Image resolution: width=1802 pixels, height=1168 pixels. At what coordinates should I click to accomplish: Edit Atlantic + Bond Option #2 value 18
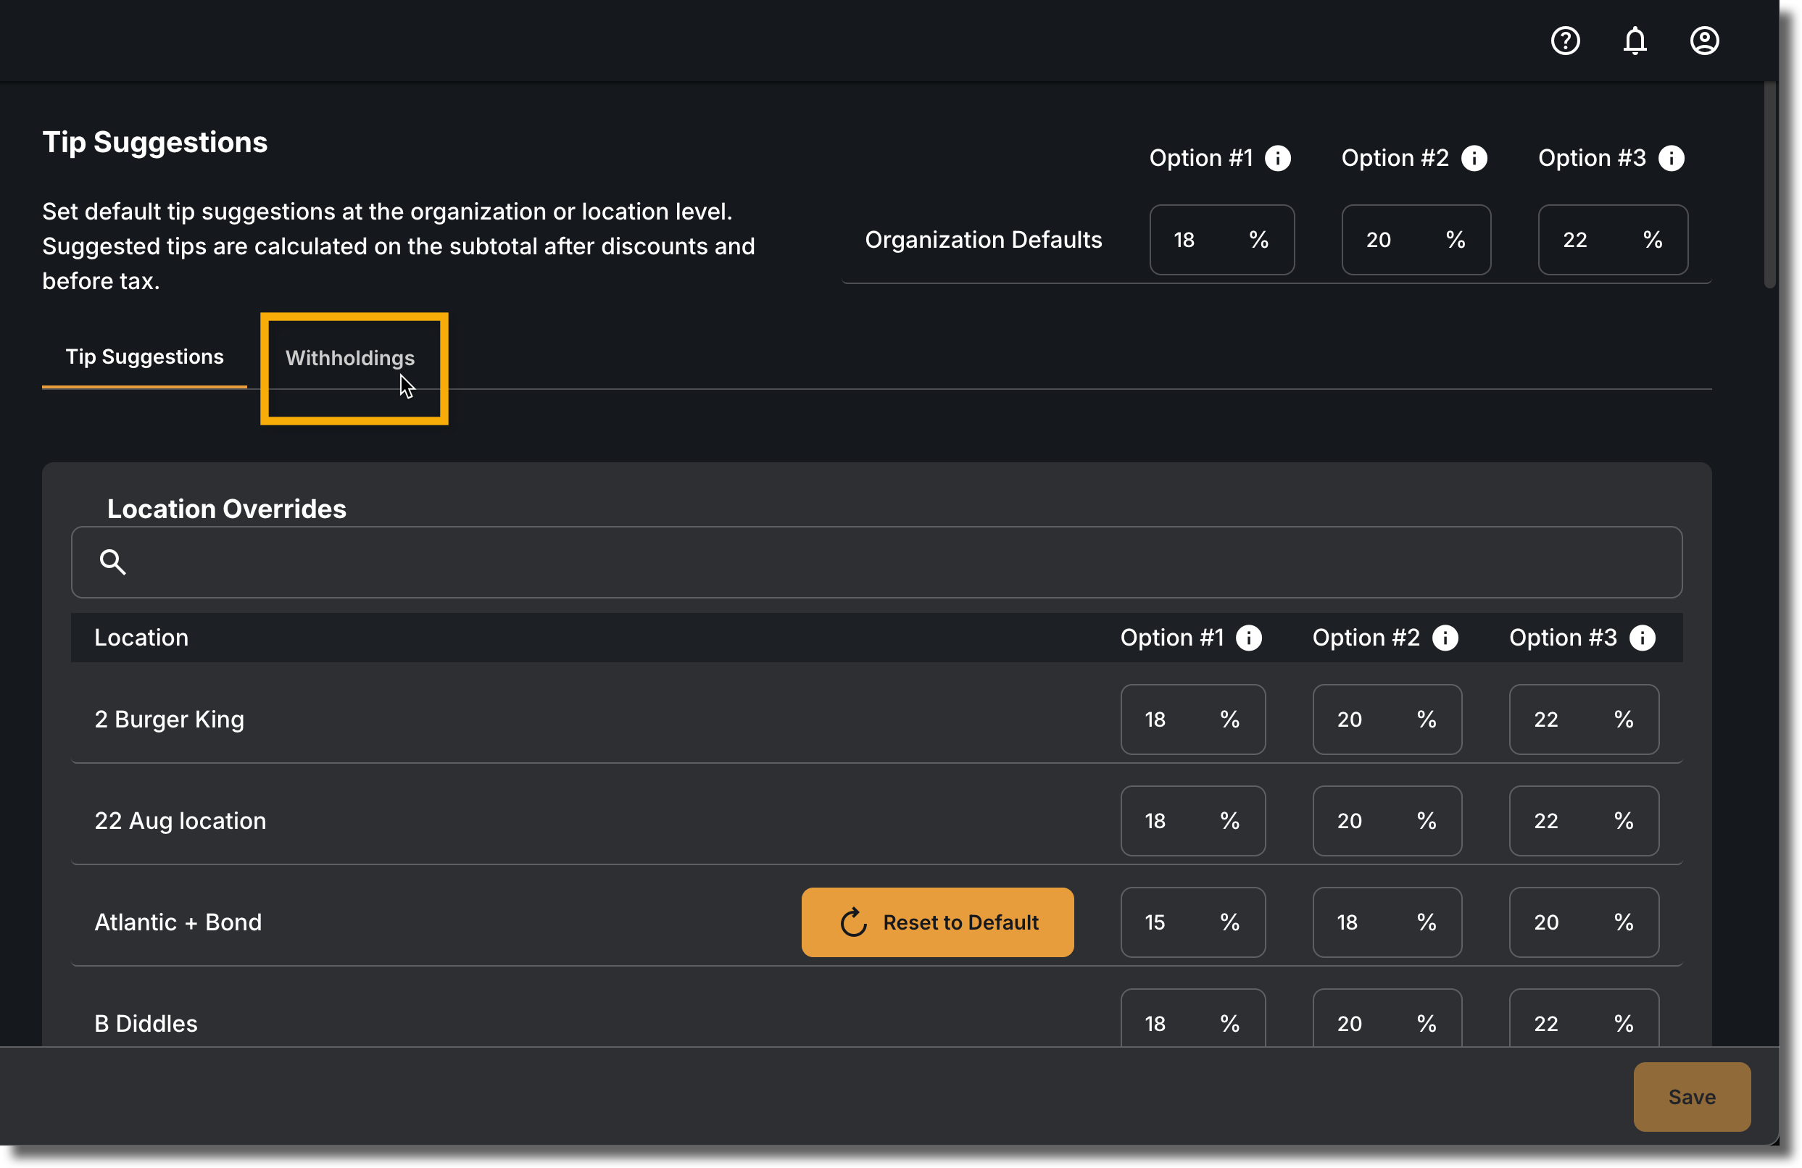[1387, 922]
